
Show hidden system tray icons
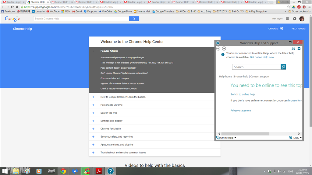pyautogui.click(x=264, y=171)
